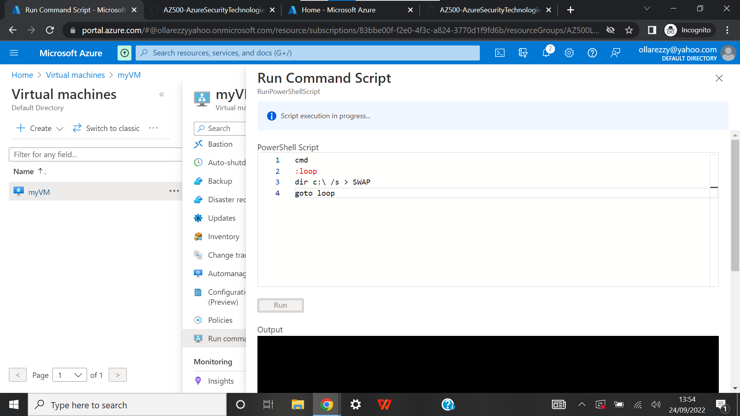Open Virtual machines via breadcrumb link
The width and height of the screenshot is (740, 416).
(x=75, y=75)
